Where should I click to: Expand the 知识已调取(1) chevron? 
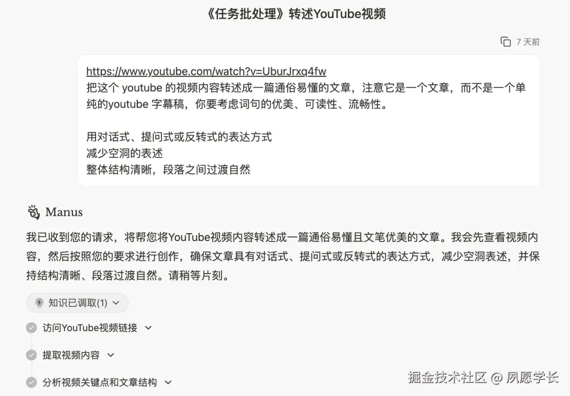[116, 303]
